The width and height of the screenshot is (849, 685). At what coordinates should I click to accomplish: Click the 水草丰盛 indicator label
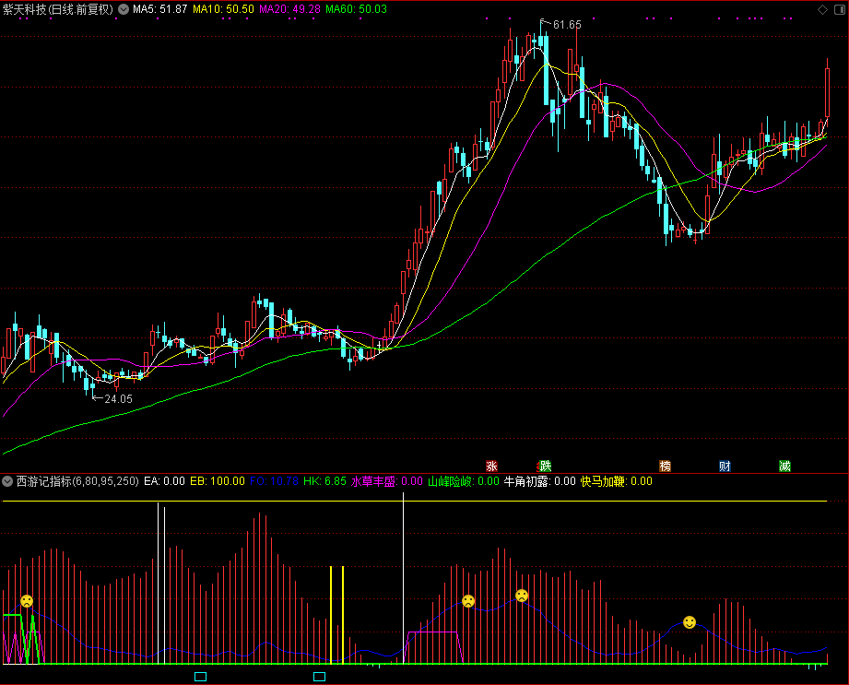point(372,481)
